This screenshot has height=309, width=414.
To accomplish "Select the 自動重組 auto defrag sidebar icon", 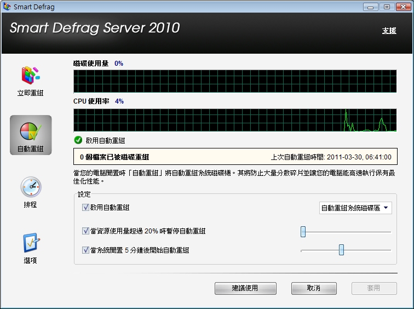I will 31,135.
